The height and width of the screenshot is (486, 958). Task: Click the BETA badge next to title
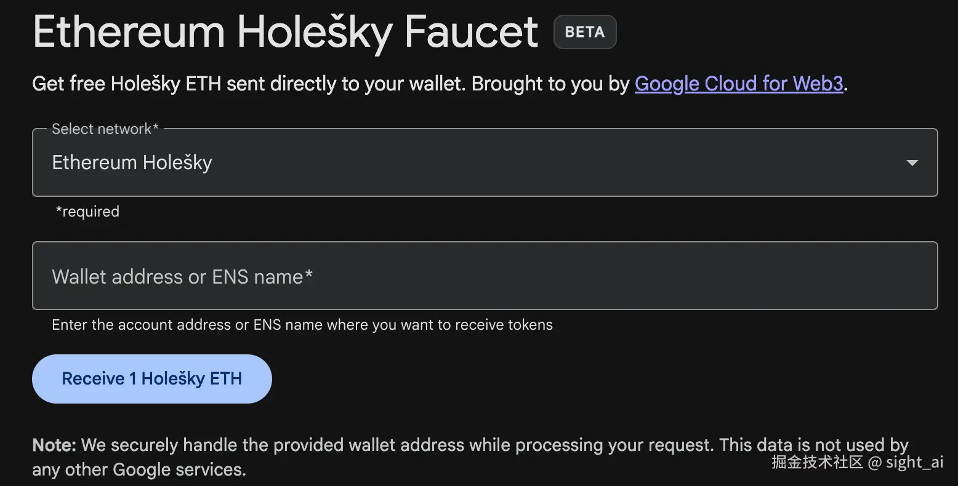[x=584, y=32]
